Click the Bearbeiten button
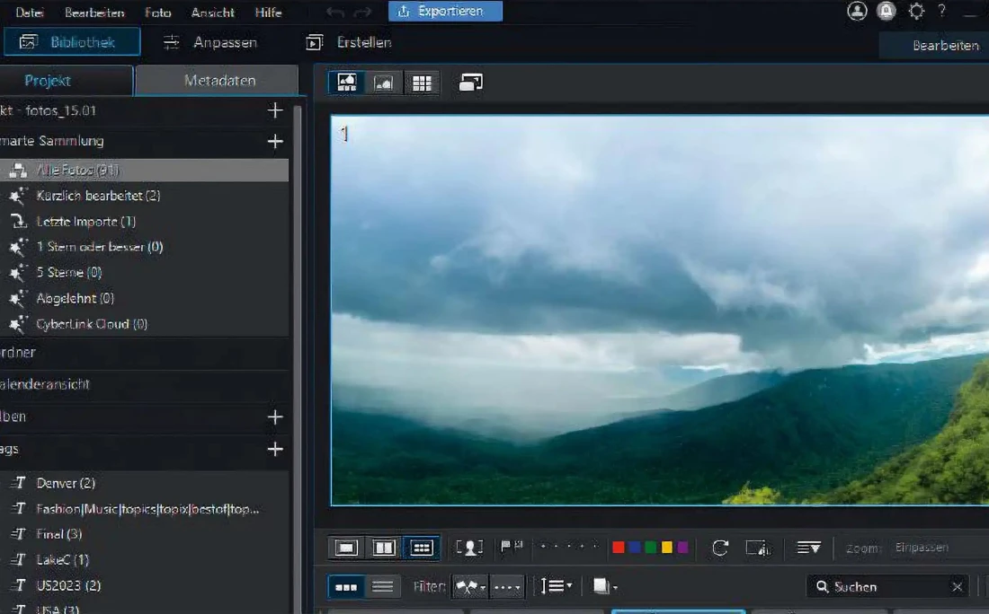The width and height of the screenshot is (989, 614). (945, 45)
